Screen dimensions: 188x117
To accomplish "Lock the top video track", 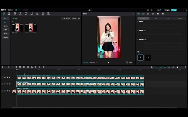I will coord(5,77).
